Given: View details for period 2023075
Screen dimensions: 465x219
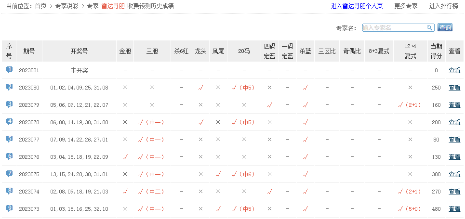Looking at the screenshot, I should click(x=454, y=174).
